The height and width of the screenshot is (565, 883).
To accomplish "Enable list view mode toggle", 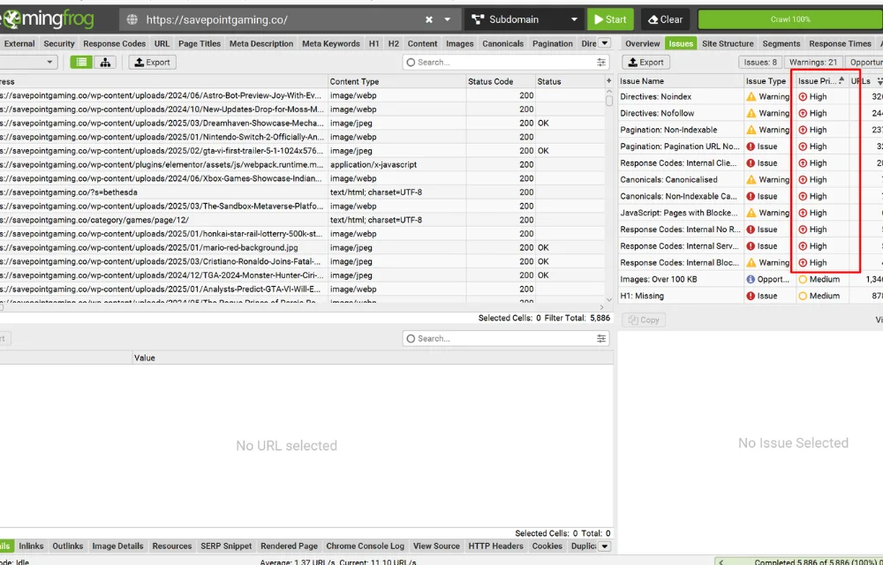I will point(81,62).
